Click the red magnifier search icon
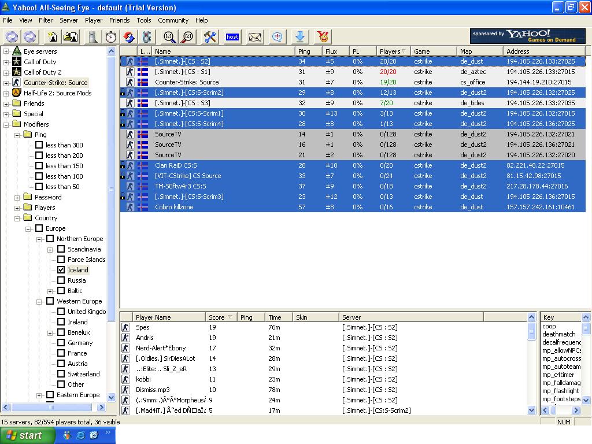This screenshot has width=592, height=444. (187, 36)
